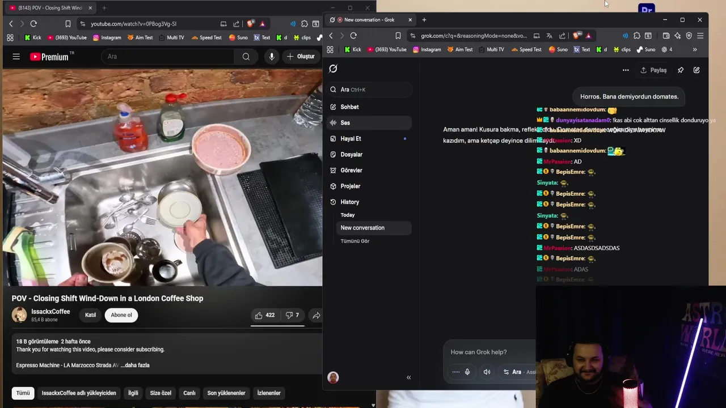Open Kick bookmark in YouTube window
Viewport: 726px width, 408px height.
point(33,38)
